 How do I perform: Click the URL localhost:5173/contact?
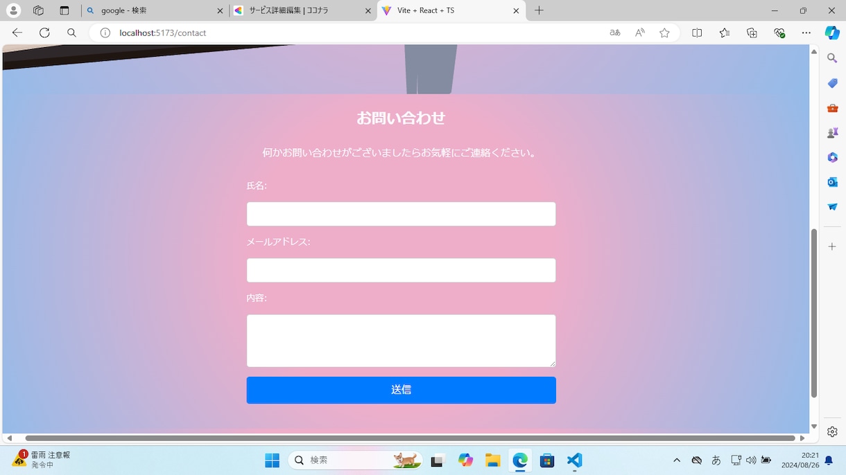point(163,33)
